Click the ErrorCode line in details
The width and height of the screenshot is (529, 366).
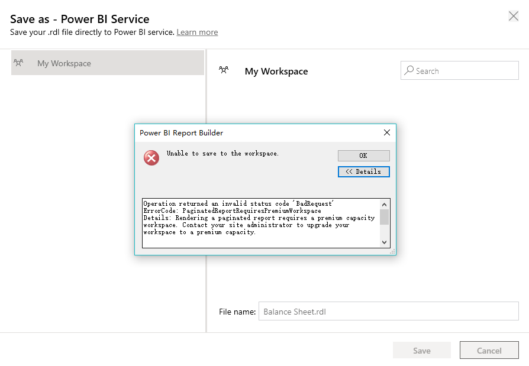233,210
